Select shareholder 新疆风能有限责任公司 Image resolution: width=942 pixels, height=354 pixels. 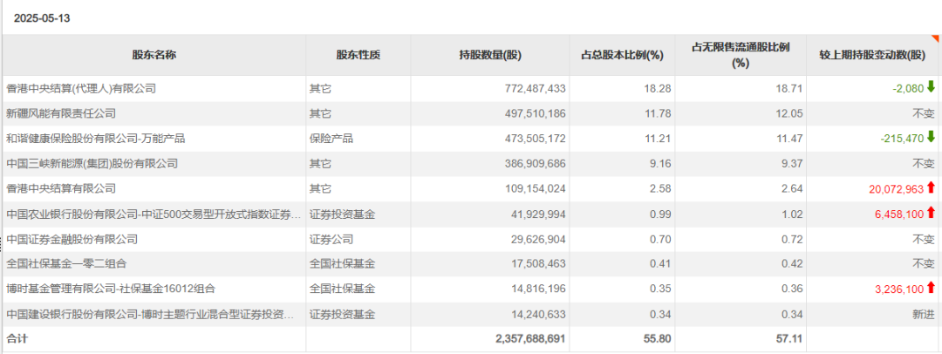click(61, 113)
